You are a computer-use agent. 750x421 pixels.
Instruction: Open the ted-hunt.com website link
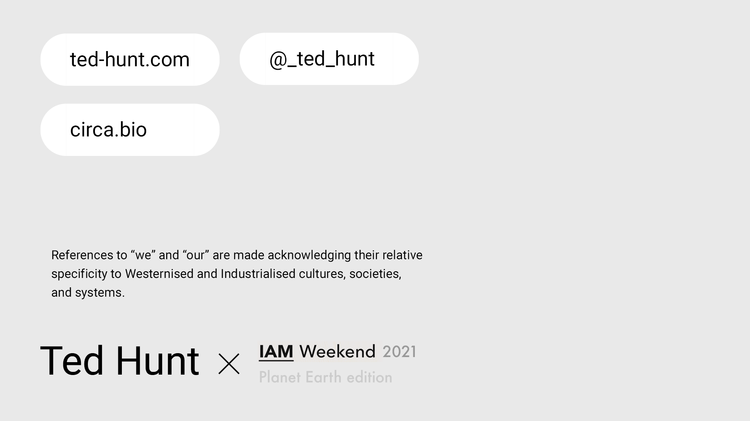point(130,60)
